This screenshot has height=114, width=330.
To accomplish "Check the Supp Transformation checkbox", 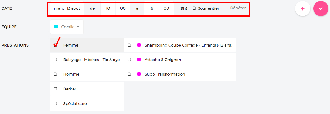I will pos(130,74).
